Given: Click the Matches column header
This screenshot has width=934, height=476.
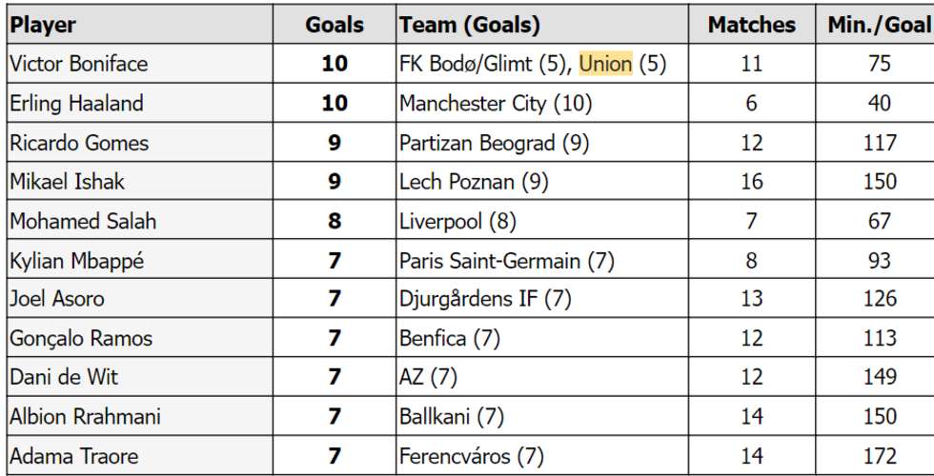Looking at the screenshot, I should click(x=751, y=25).
